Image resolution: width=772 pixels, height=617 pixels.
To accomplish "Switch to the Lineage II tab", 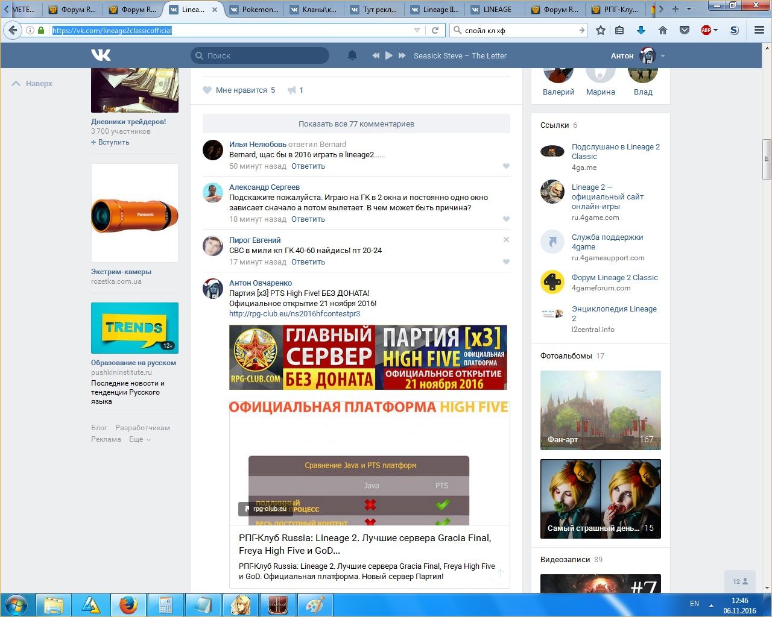I will 434,10.
